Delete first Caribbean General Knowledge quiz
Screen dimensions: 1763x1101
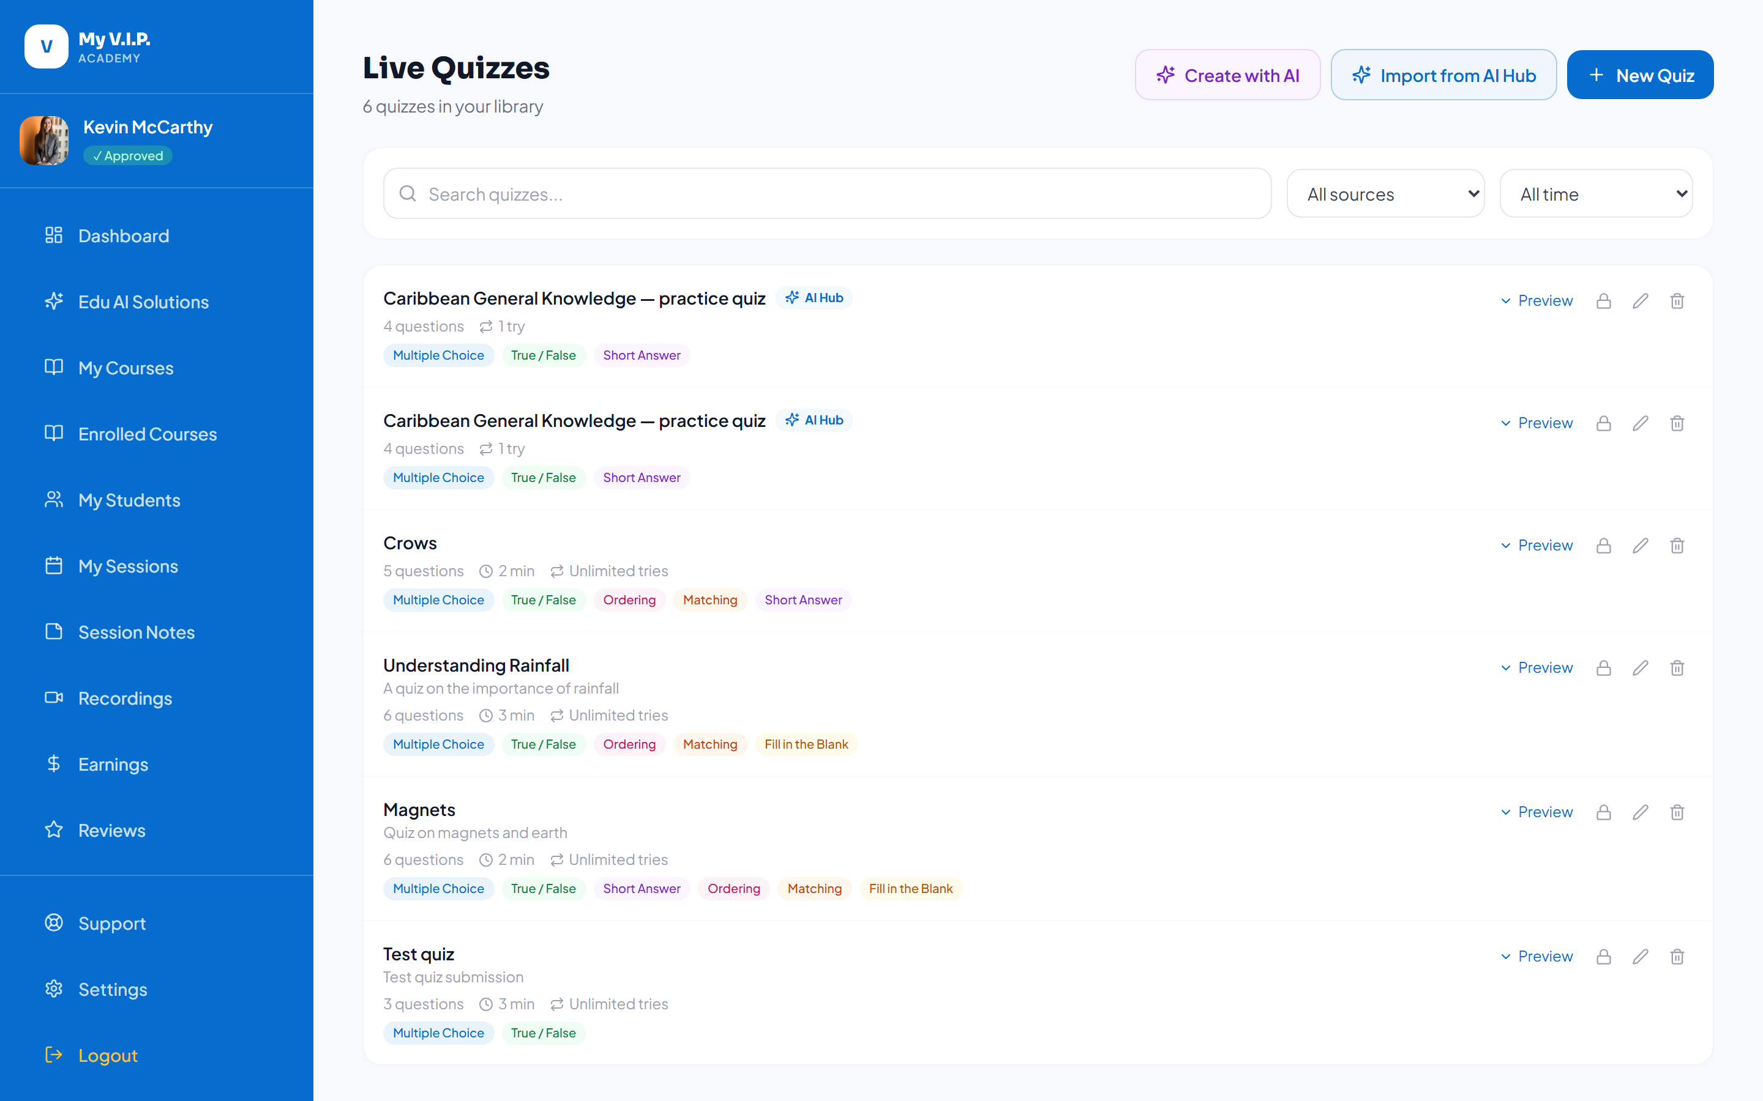coord(1677,301)
